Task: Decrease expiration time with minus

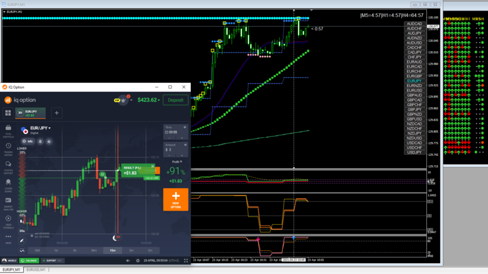Action: [x=170, y=138]
